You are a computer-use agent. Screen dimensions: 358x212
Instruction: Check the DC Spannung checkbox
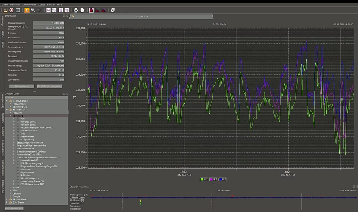click(18, 140)
